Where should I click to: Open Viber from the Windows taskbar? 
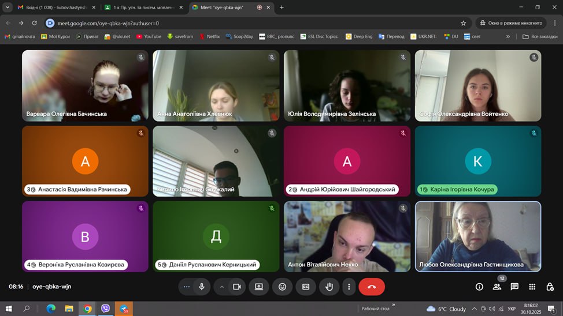(105, 309)
